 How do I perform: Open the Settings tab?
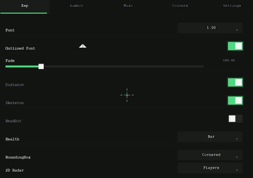232,6
